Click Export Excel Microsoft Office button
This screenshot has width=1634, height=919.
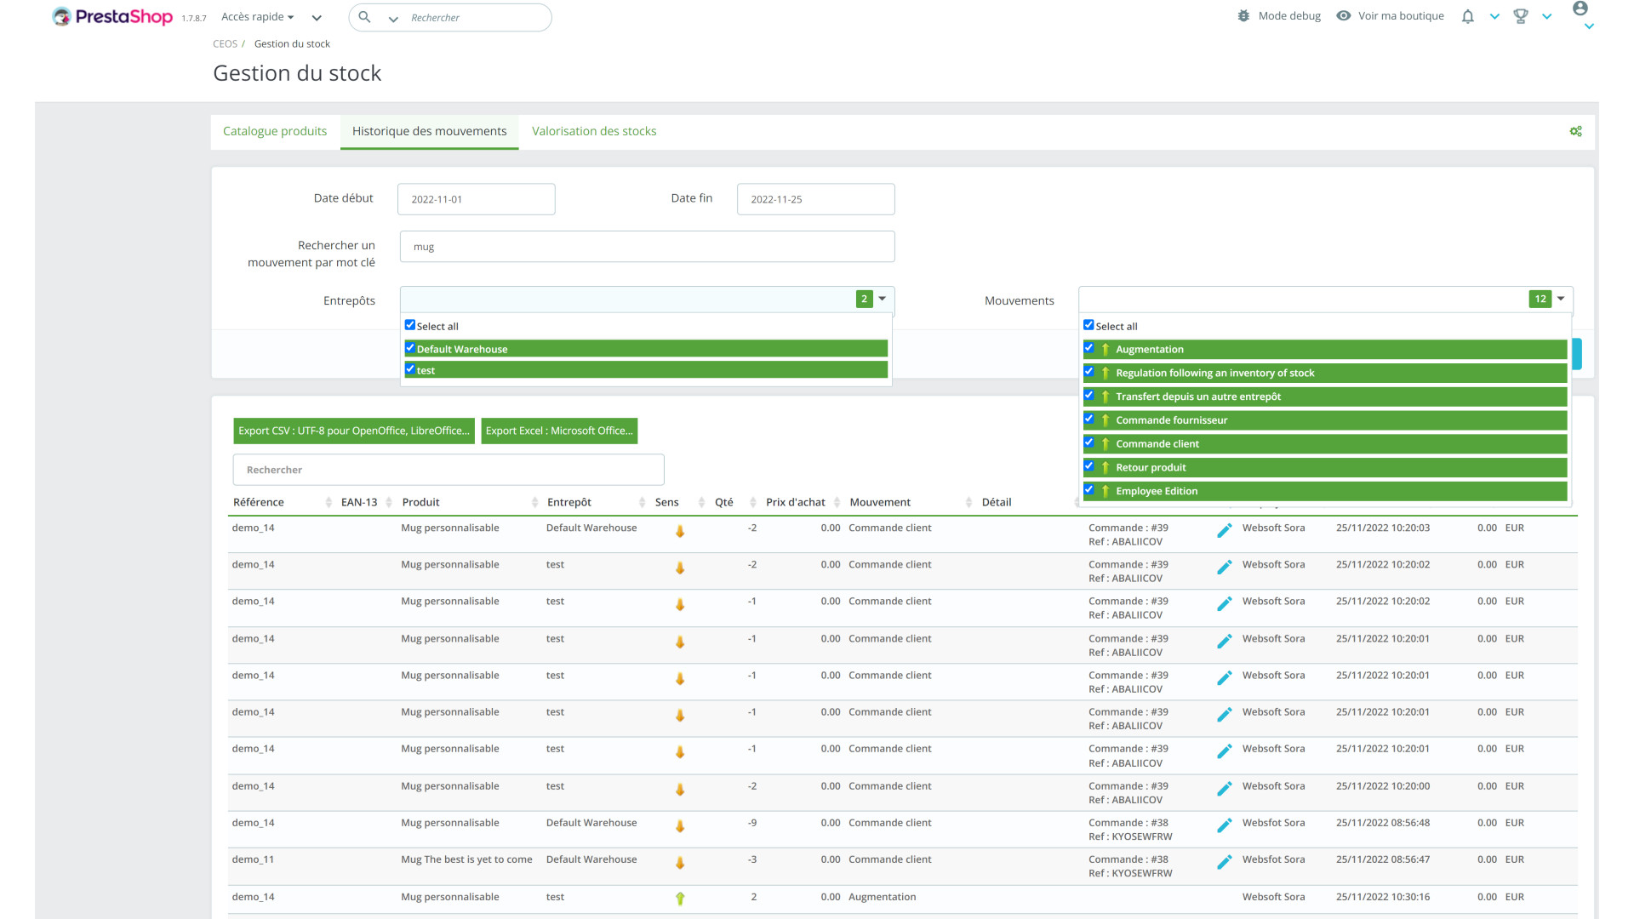[559, 431]
